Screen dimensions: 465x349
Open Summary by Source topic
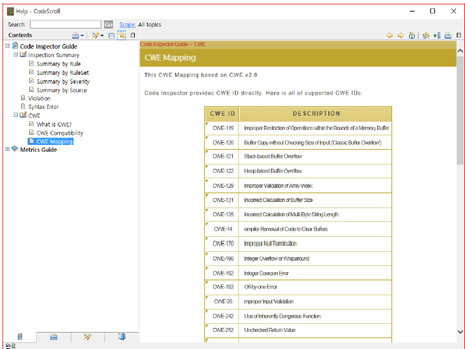coord(62,90)
